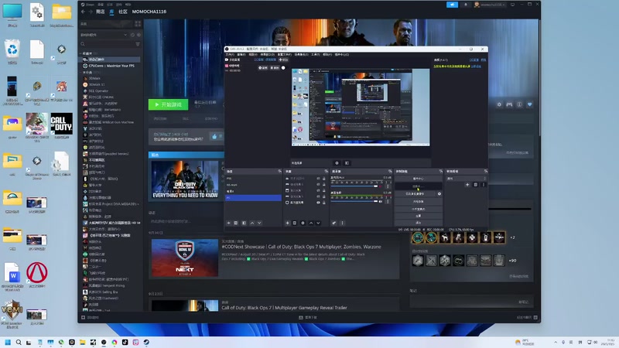
Task: Move selected source down with chevron arrow
Action: click(317, 223)
